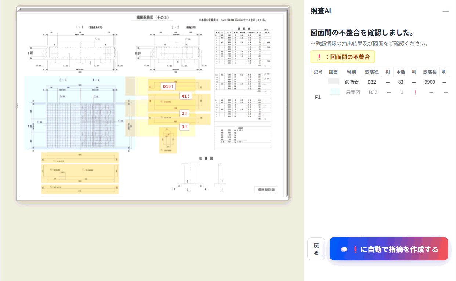Select the F1 row label in the table

[x=318, y=97]
